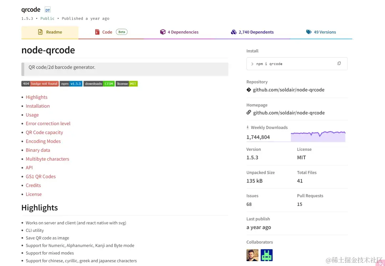Screen dimensions: 385x266
Task: Click the npm prompt chevron icon
Action: coord(252,64)
